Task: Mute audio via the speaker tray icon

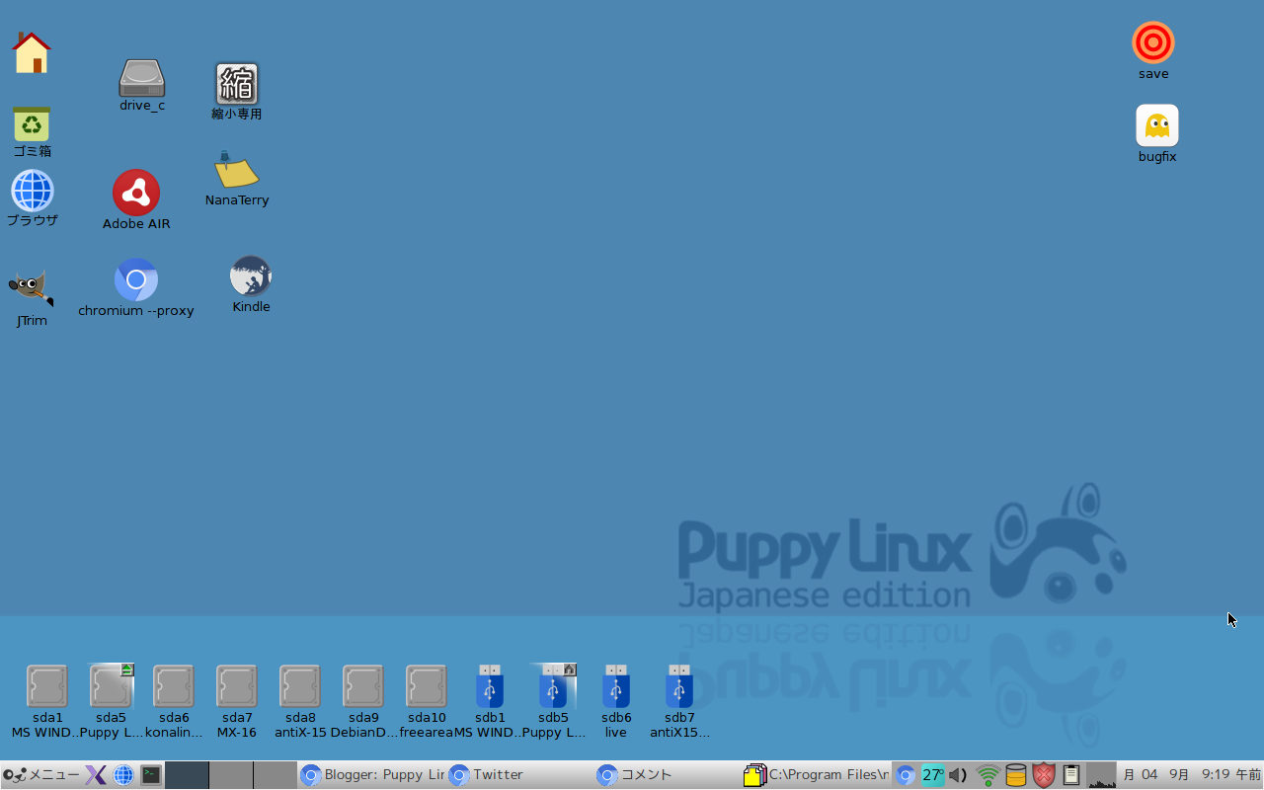Action: point(957,775)
